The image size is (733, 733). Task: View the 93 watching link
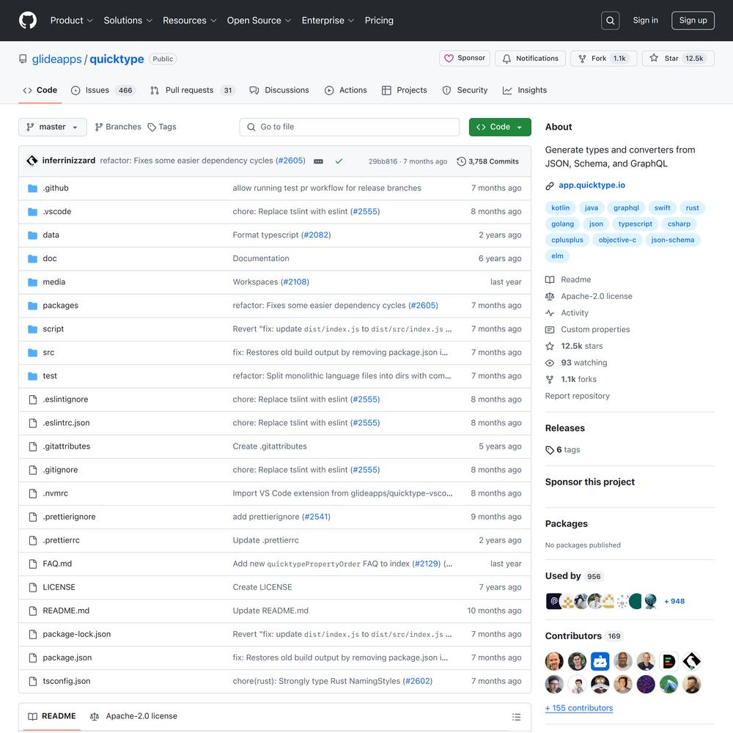pos(576,363)
